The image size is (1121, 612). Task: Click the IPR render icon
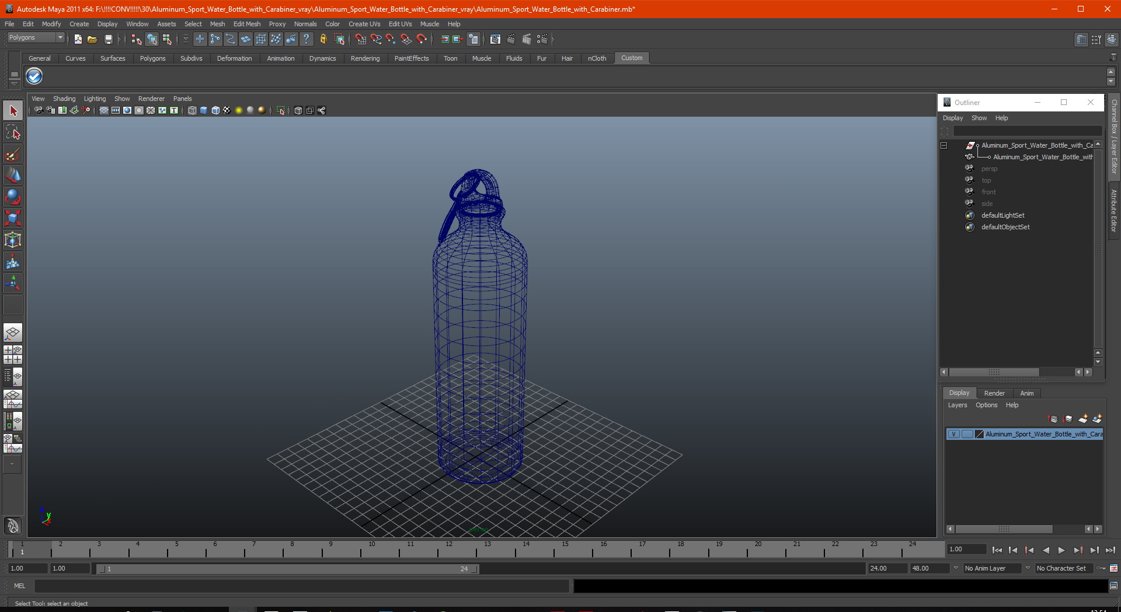click(x=527, y=39)
